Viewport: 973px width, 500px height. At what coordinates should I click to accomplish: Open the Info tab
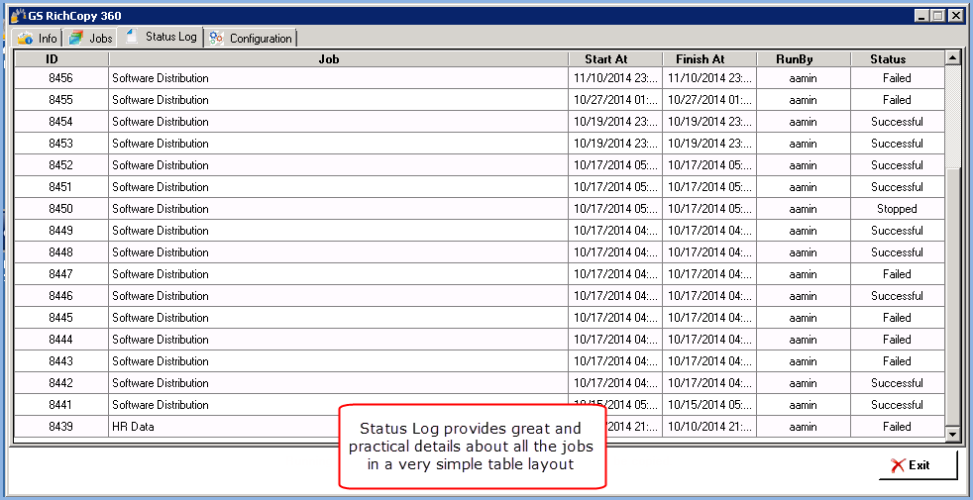tap(38, 39)
